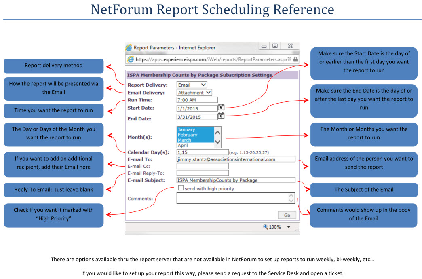Viewport: 422px width, 279px height.
Task: Click the 100% zoom level text
Action: [275, 227]
